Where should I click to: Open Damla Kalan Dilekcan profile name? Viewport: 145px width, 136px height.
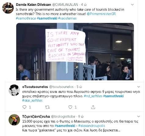click(x=33, y=5)
